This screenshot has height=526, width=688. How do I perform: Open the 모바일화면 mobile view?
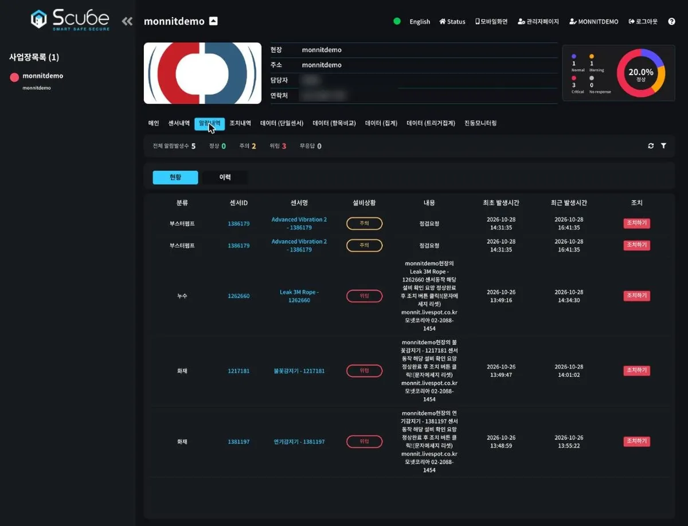[491, 22]
